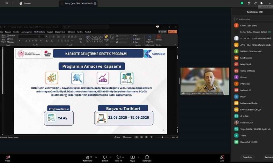The height and width of the screenshot is (163, 273).
Task: Open the Toplantı meeting tab
Action: [x=25, y=3]
